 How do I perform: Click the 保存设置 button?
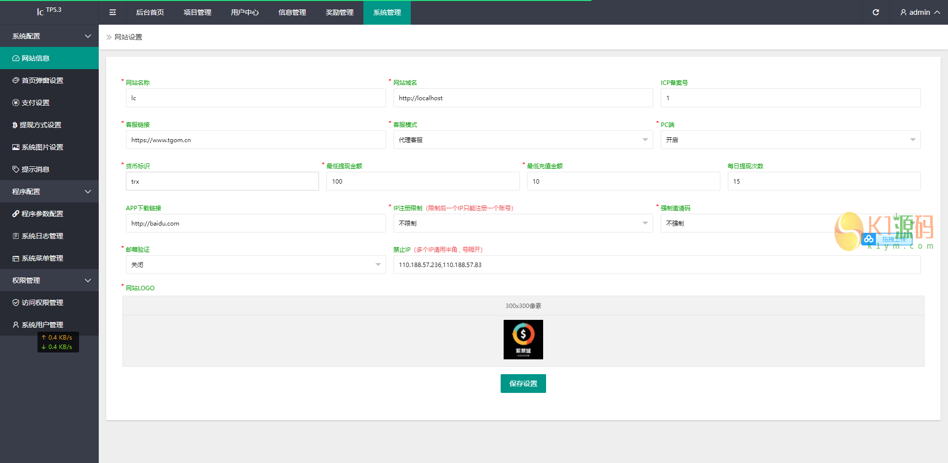[523, 384]
